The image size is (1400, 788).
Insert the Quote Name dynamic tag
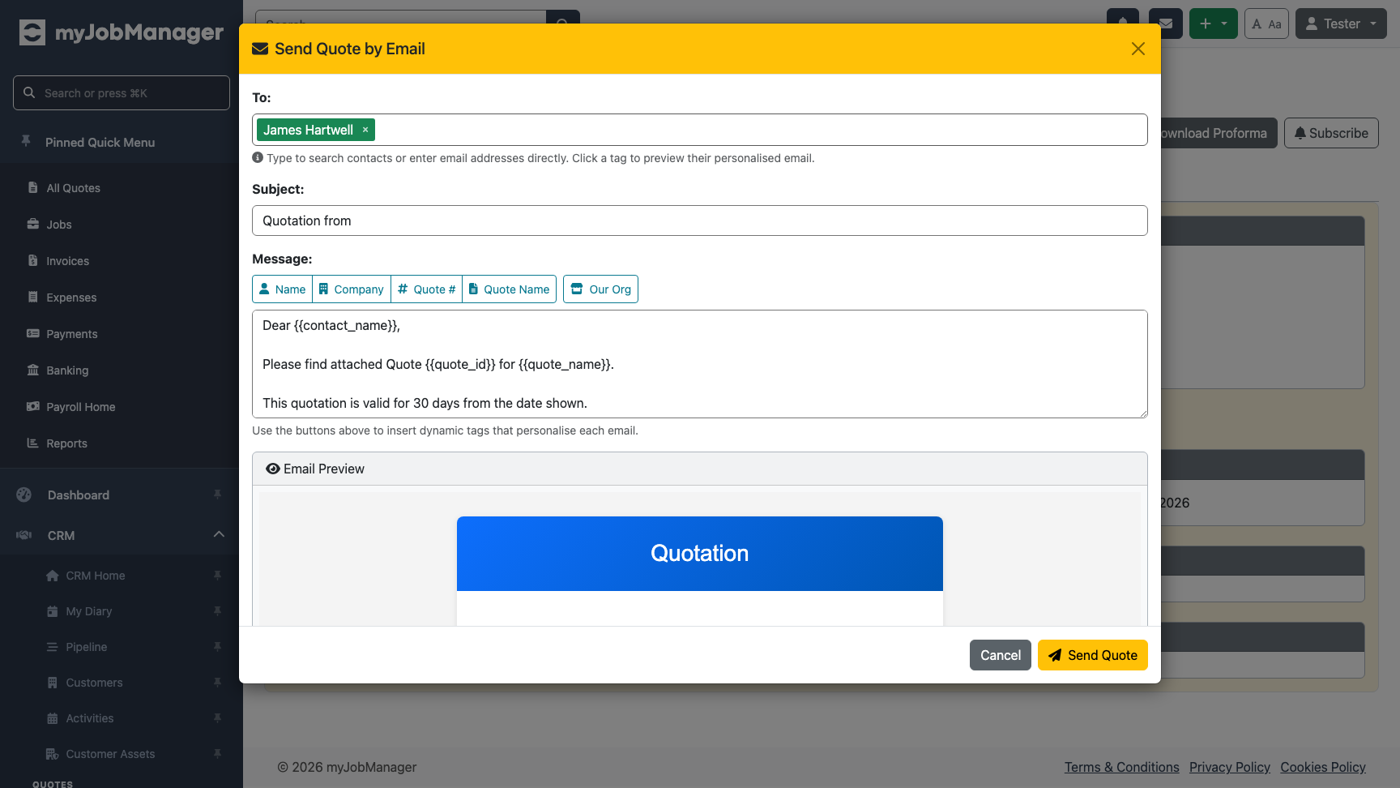(x=510, y=289)
